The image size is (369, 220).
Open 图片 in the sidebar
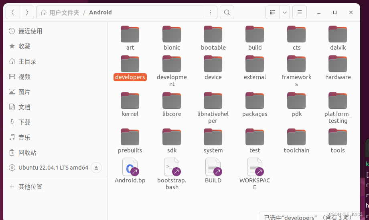(55, 92)
